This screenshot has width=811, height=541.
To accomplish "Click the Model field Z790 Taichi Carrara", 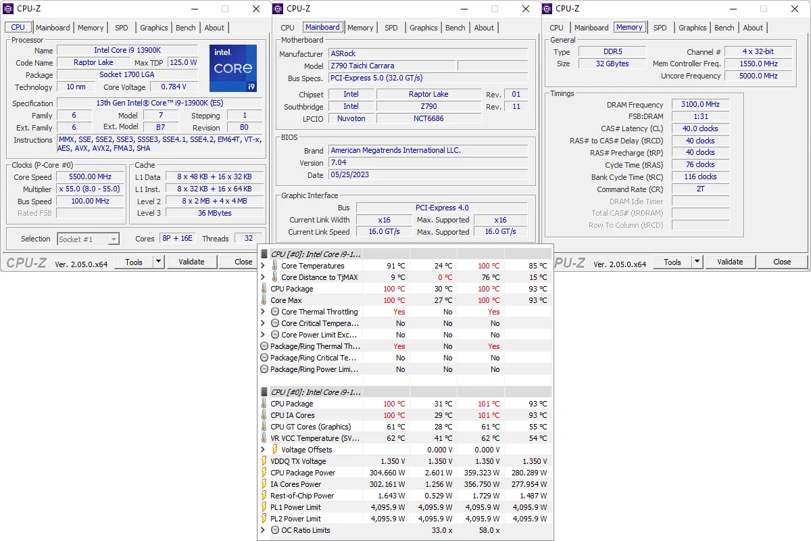I will click(392, 66).
